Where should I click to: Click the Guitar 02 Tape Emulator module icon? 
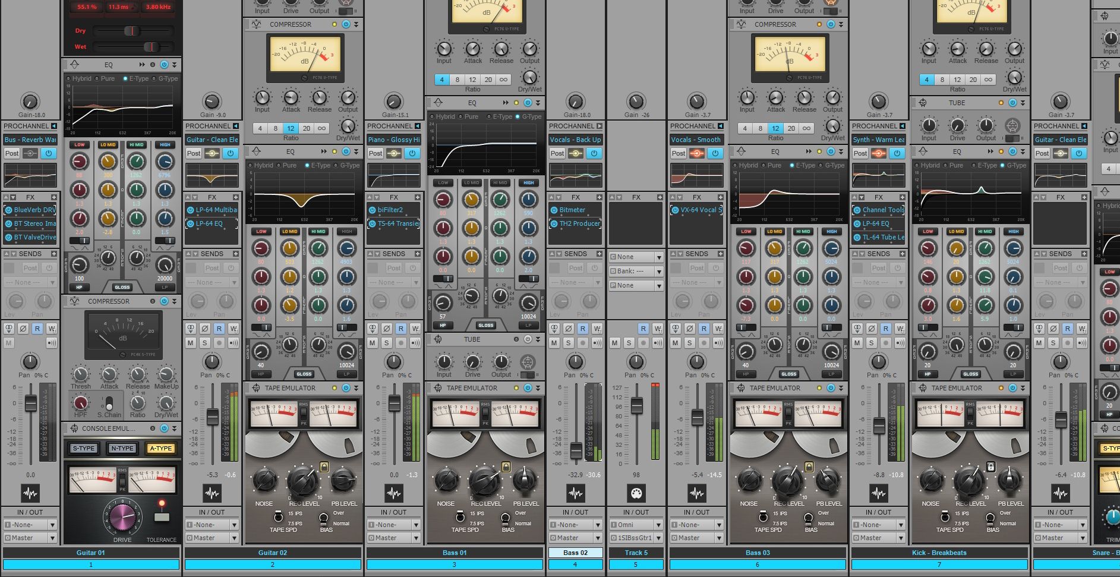coord(256,388)
